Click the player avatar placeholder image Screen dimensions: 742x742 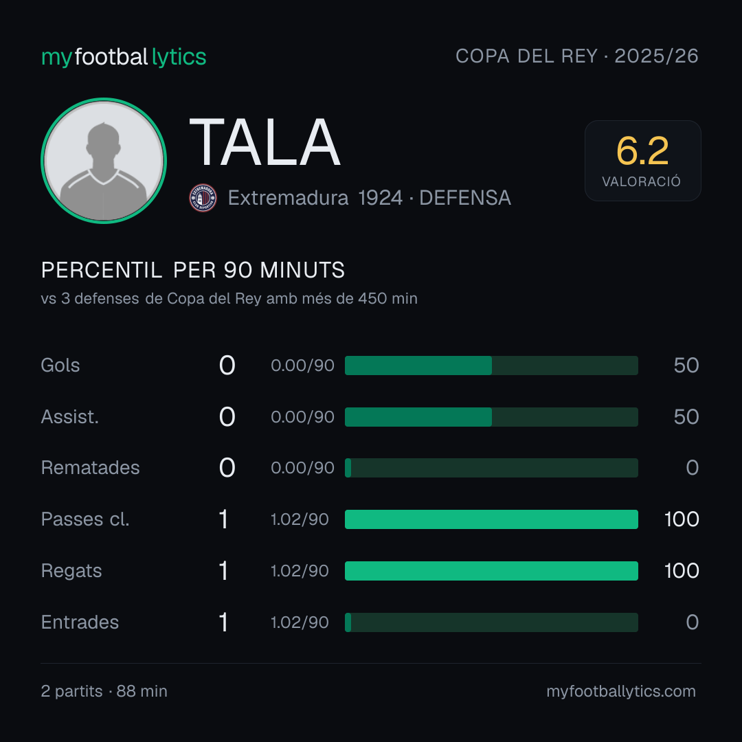click(x=104, y=161)
